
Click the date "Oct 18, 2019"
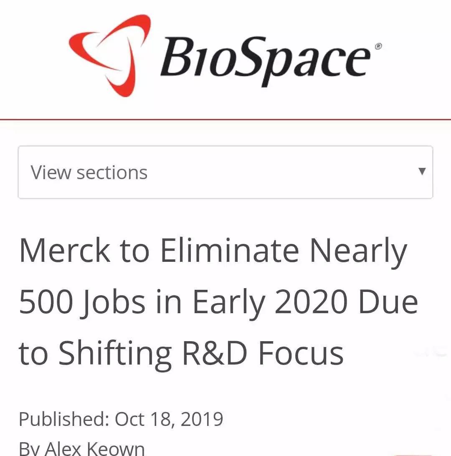pos(169,420)
